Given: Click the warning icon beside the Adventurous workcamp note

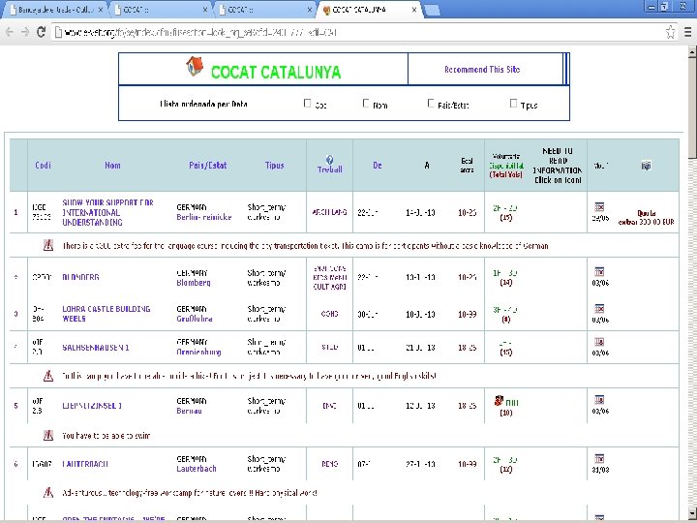Looking at the screenshot, I should [48, 492].
